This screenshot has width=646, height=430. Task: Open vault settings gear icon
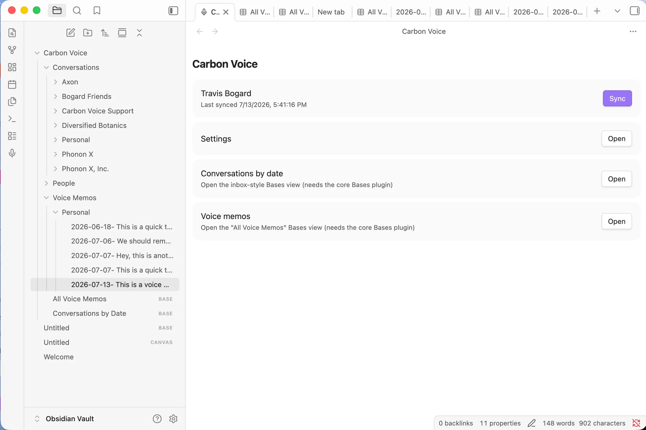click(173, 419)
